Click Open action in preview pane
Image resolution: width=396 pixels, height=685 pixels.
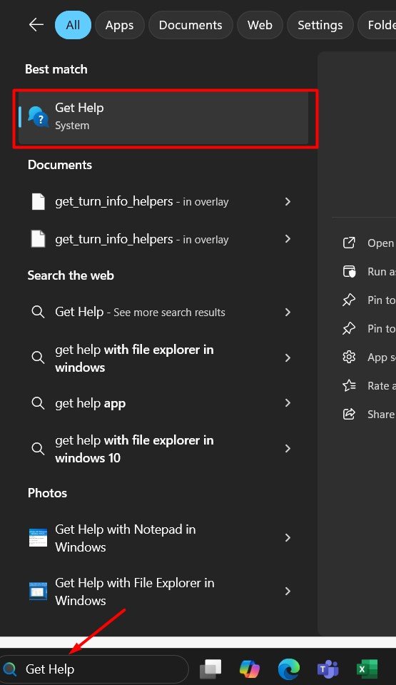click(368, 243)
